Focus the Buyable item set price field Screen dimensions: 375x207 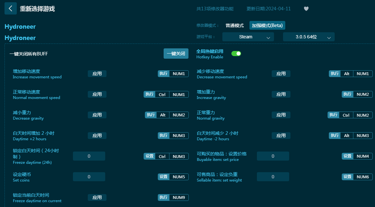click(273, 156)
